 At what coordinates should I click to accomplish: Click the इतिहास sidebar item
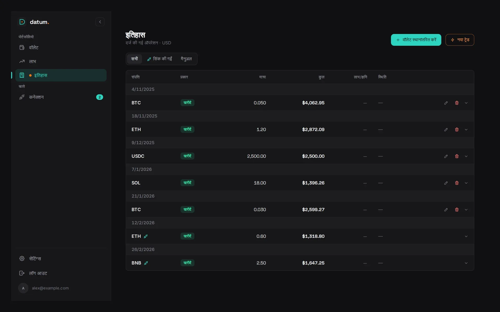pos(61,75)
